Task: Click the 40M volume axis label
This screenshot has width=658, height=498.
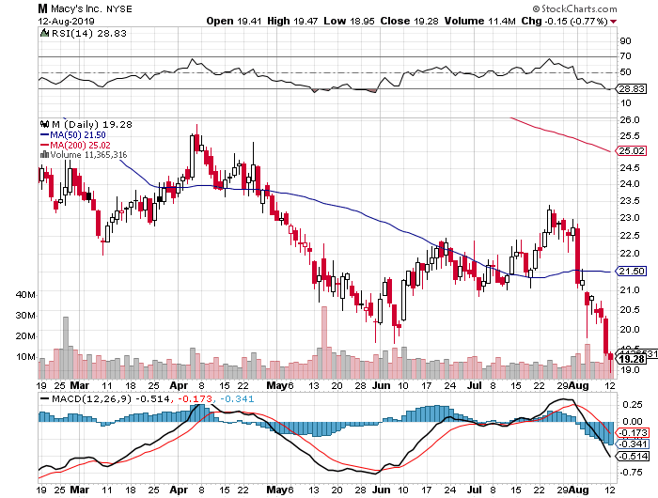Action: (25, 294)
